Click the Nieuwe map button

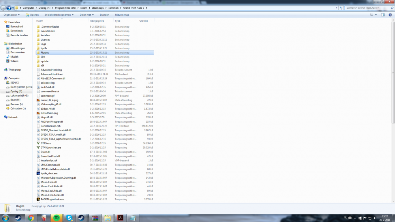122,15
